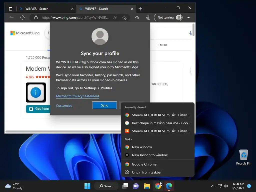Image resolution: width=256 pixels, height=192 pixels.
Task: Open the network status tray icon
Action: (x=220, y=186)
